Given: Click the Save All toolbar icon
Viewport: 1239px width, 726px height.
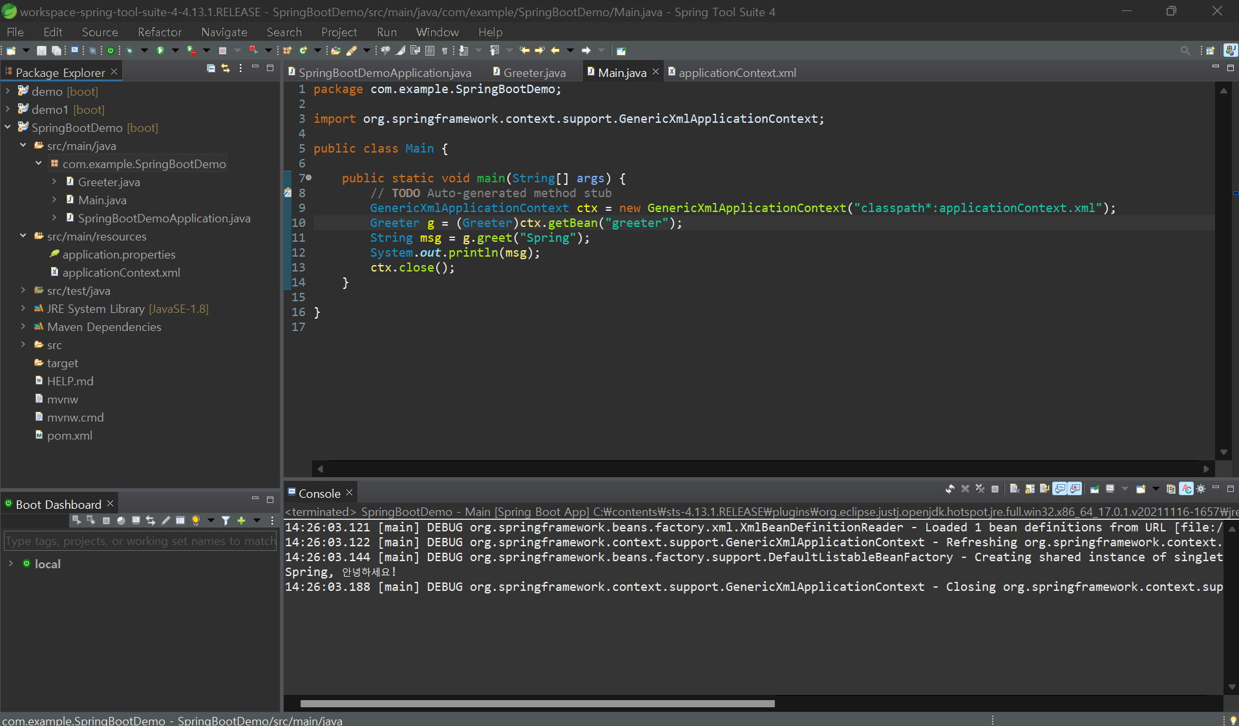Looking at the screenshot, I should [x=56, y=50].
